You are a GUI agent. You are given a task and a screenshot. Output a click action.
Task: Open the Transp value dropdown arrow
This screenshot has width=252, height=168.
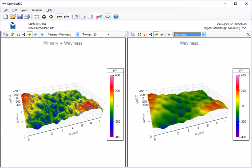point(109,35)
